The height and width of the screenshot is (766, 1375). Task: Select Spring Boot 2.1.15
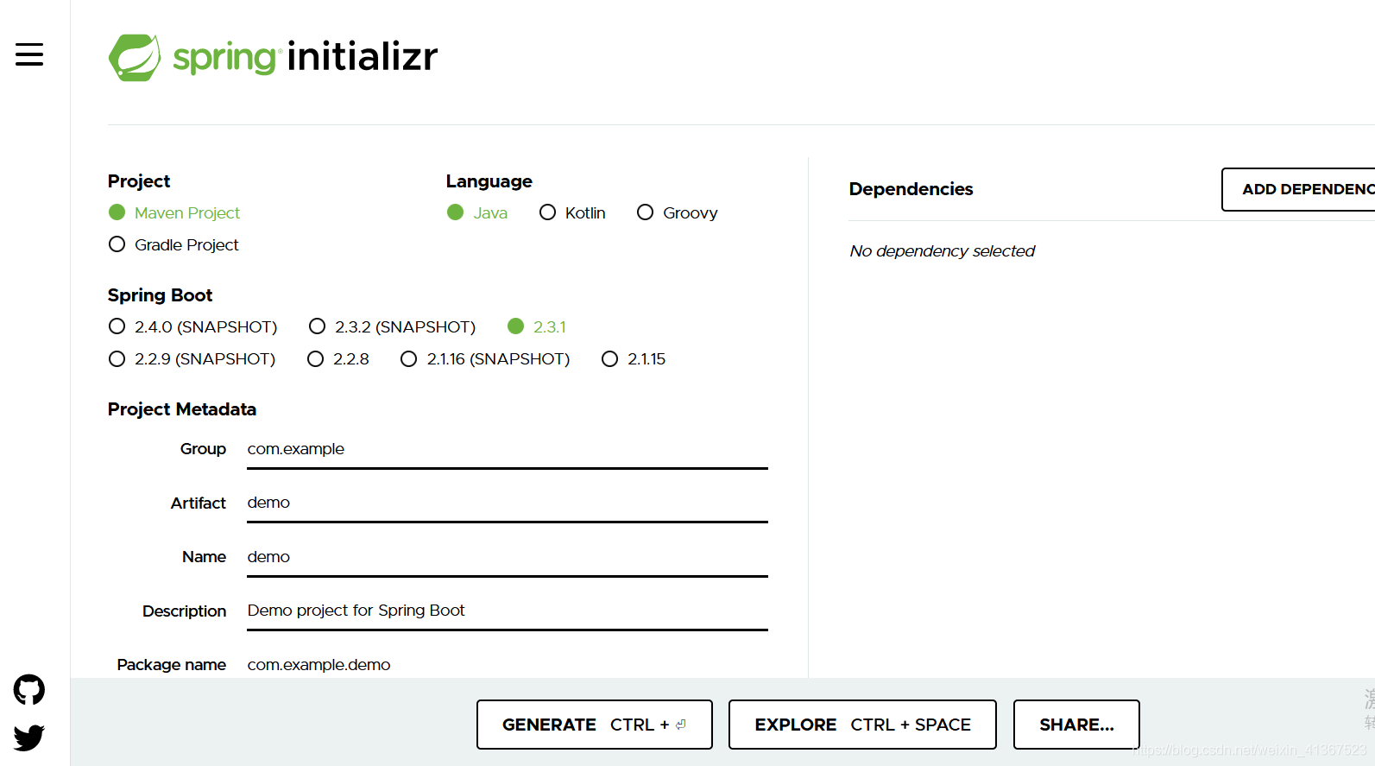[x=634, y=358]
